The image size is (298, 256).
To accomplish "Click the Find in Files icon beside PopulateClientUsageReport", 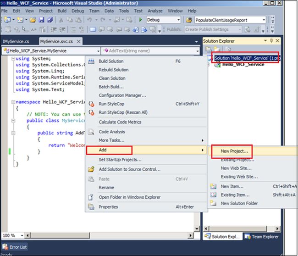I will coord(189,20).
